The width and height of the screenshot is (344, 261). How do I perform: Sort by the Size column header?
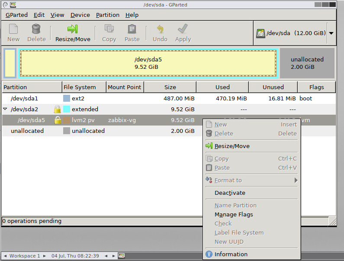pos(170,87)
